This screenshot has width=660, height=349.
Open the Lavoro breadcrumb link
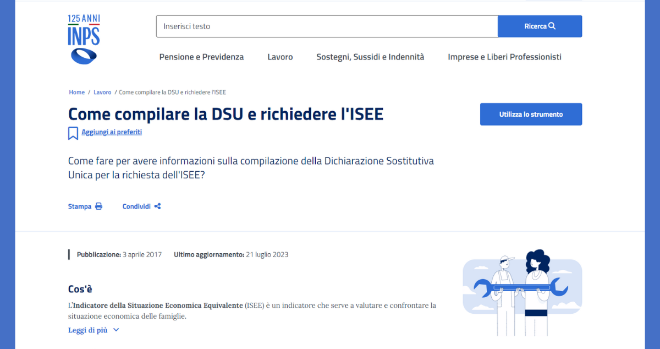tap(102, 92)
